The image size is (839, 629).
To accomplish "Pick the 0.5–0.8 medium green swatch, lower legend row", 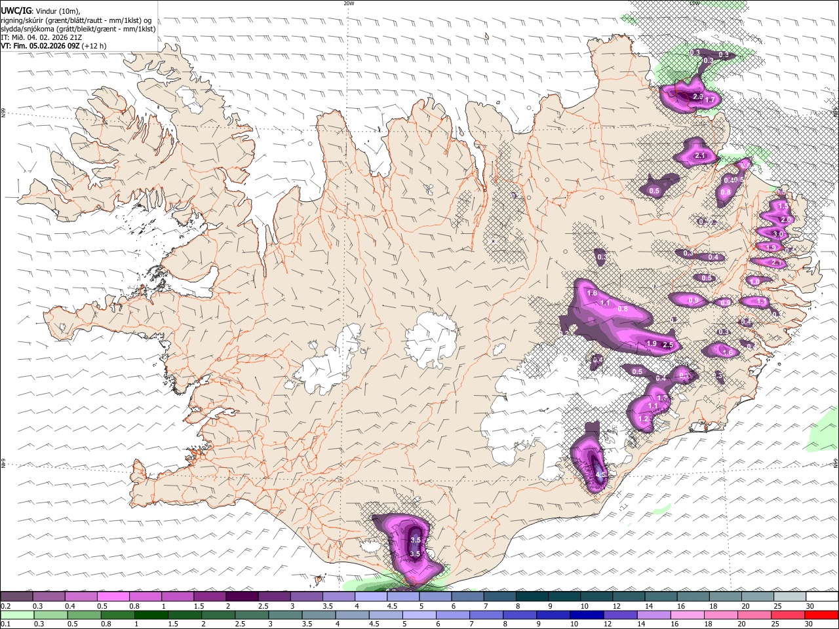I will point(84,615).
